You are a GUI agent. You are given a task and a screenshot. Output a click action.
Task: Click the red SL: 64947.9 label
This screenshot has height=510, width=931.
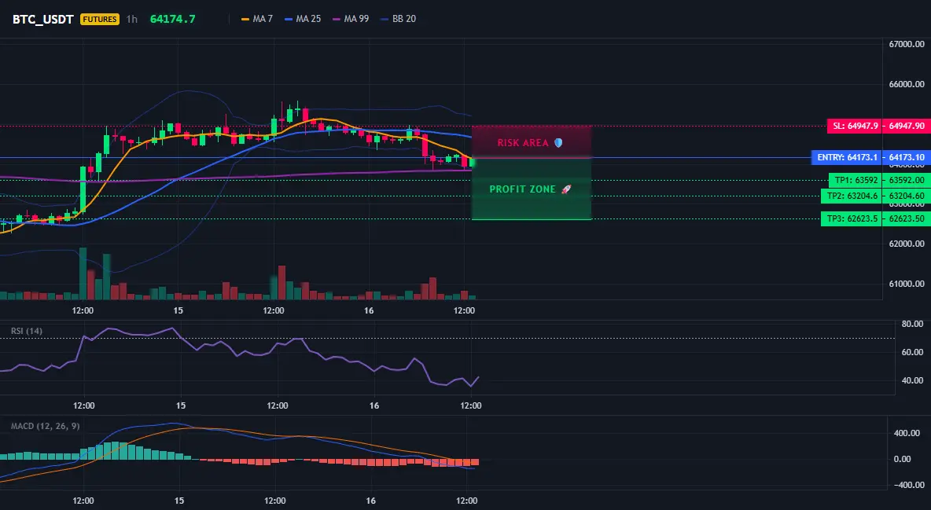point(854,126)
